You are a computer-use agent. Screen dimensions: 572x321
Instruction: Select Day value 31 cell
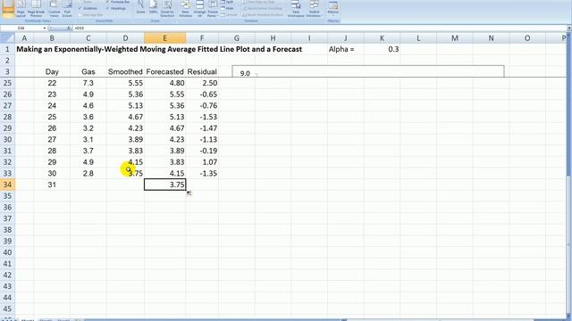[52, 185]
